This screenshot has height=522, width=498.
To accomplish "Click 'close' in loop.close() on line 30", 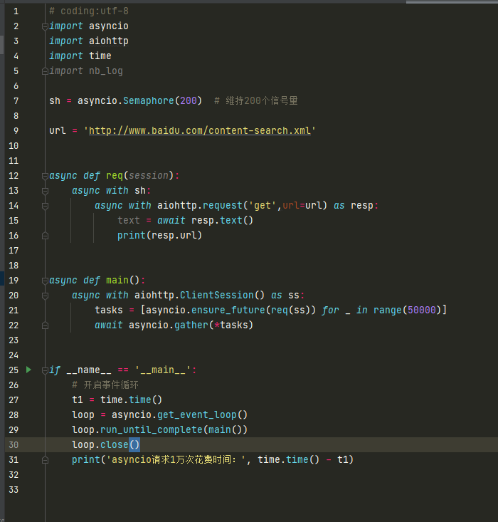I will click(x=115, y=444).
